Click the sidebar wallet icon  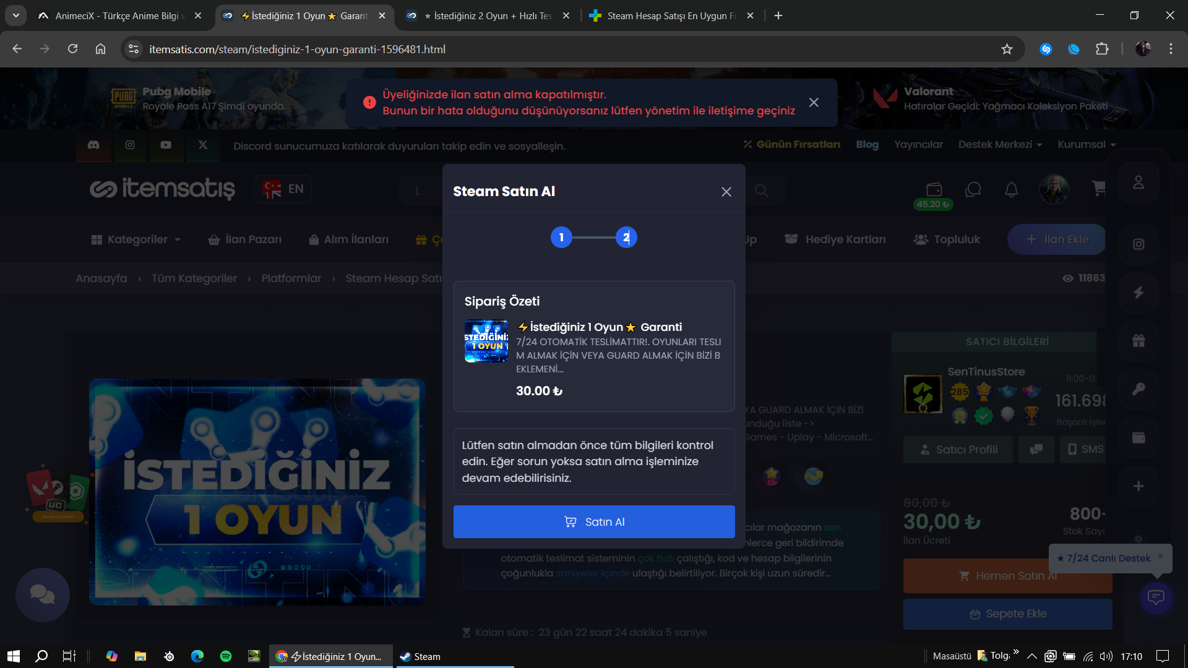1138,437
